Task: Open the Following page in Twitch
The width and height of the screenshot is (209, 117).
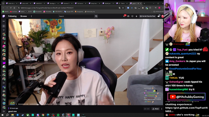Action: pos(12,16)
